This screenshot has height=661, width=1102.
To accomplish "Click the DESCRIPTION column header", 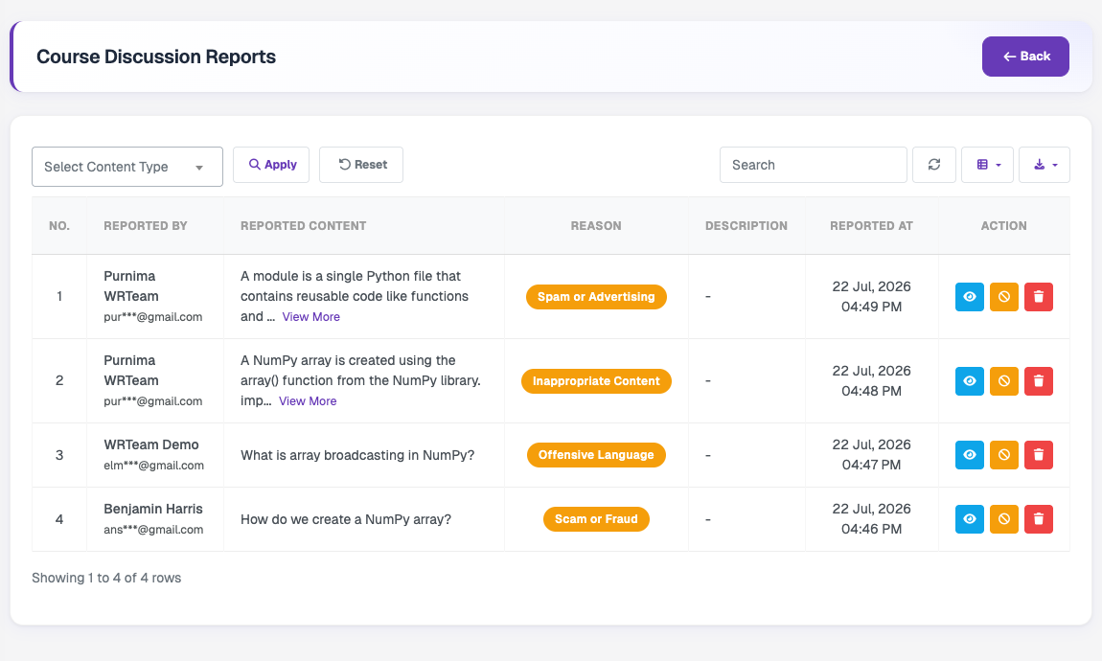I will click(x=746, y=225).
